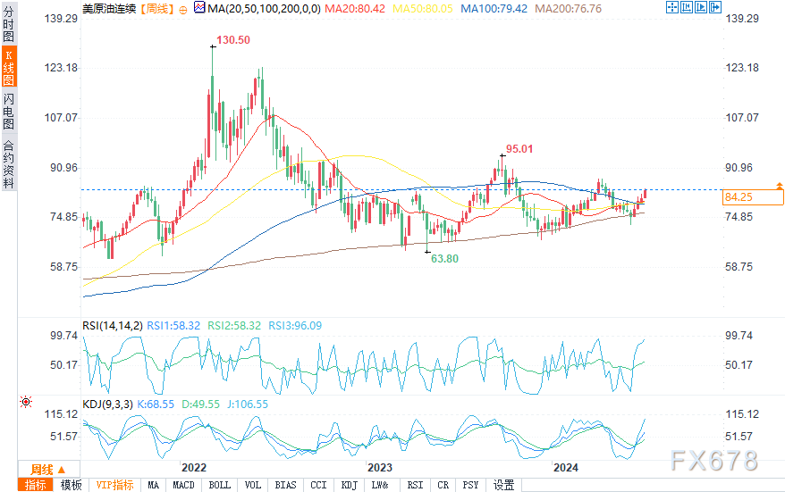Apply the PSY indicator

click(470, 485)
